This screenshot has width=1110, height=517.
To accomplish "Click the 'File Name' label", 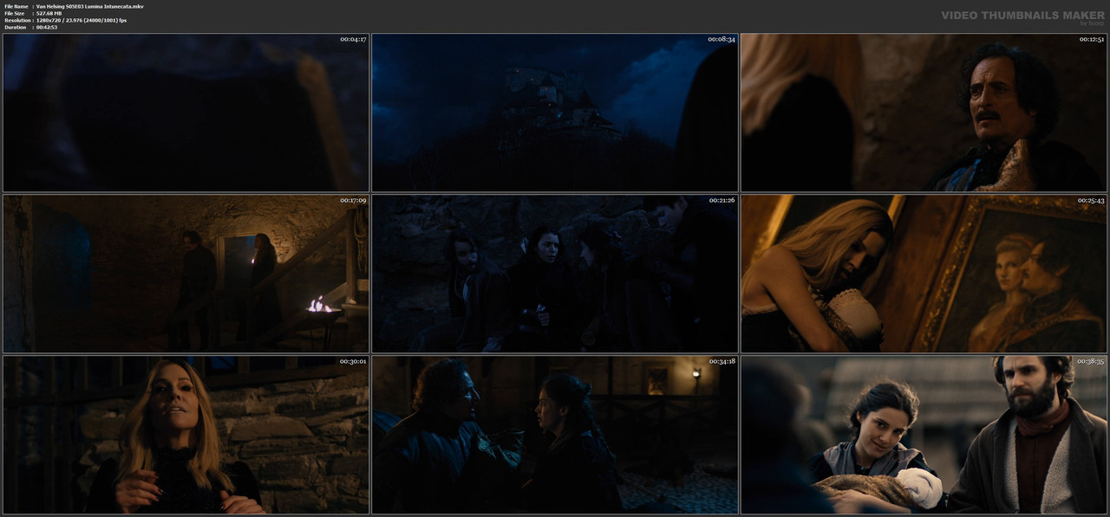I will click(16, 6).
